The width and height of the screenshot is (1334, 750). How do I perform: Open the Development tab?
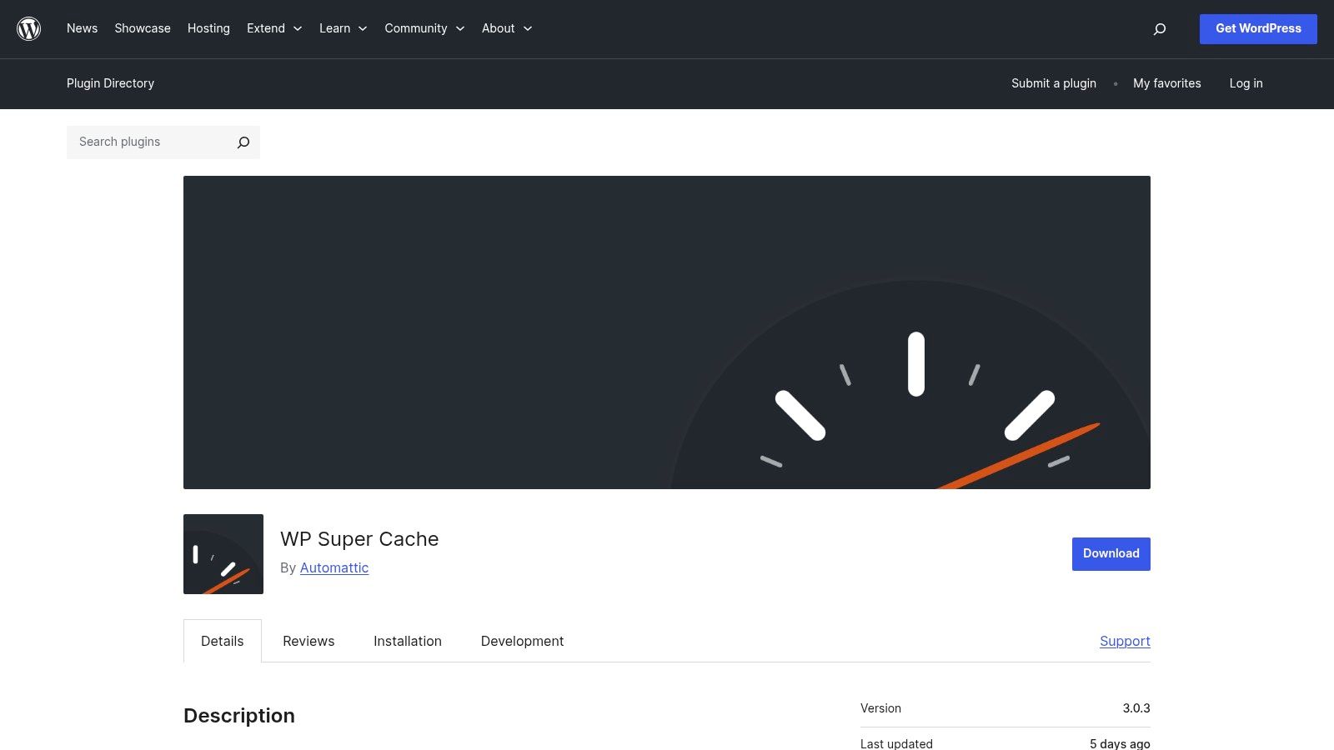click(522, 641)
